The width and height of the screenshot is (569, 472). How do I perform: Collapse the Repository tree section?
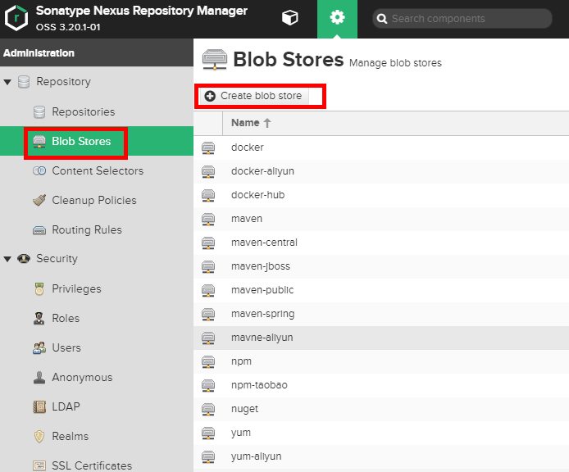click(7, 82)
